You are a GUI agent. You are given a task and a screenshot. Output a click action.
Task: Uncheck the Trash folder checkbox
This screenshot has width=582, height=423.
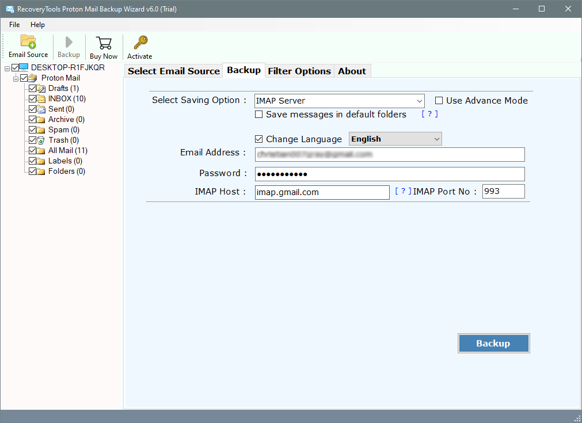33,140
